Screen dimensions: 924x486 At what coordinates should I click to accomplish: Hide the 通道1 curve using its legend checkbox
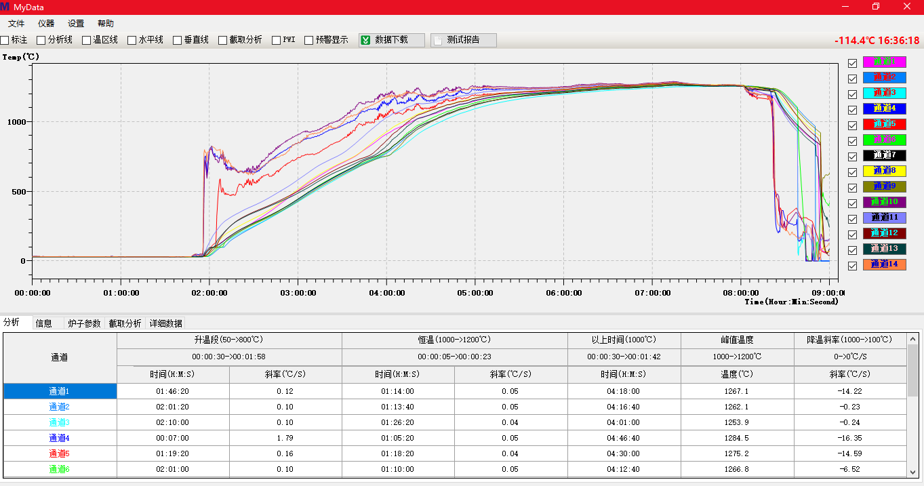(853, 62)
